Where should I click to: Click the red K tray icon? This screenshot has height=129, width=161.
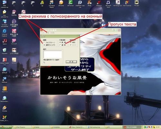(x=149, y=127)
